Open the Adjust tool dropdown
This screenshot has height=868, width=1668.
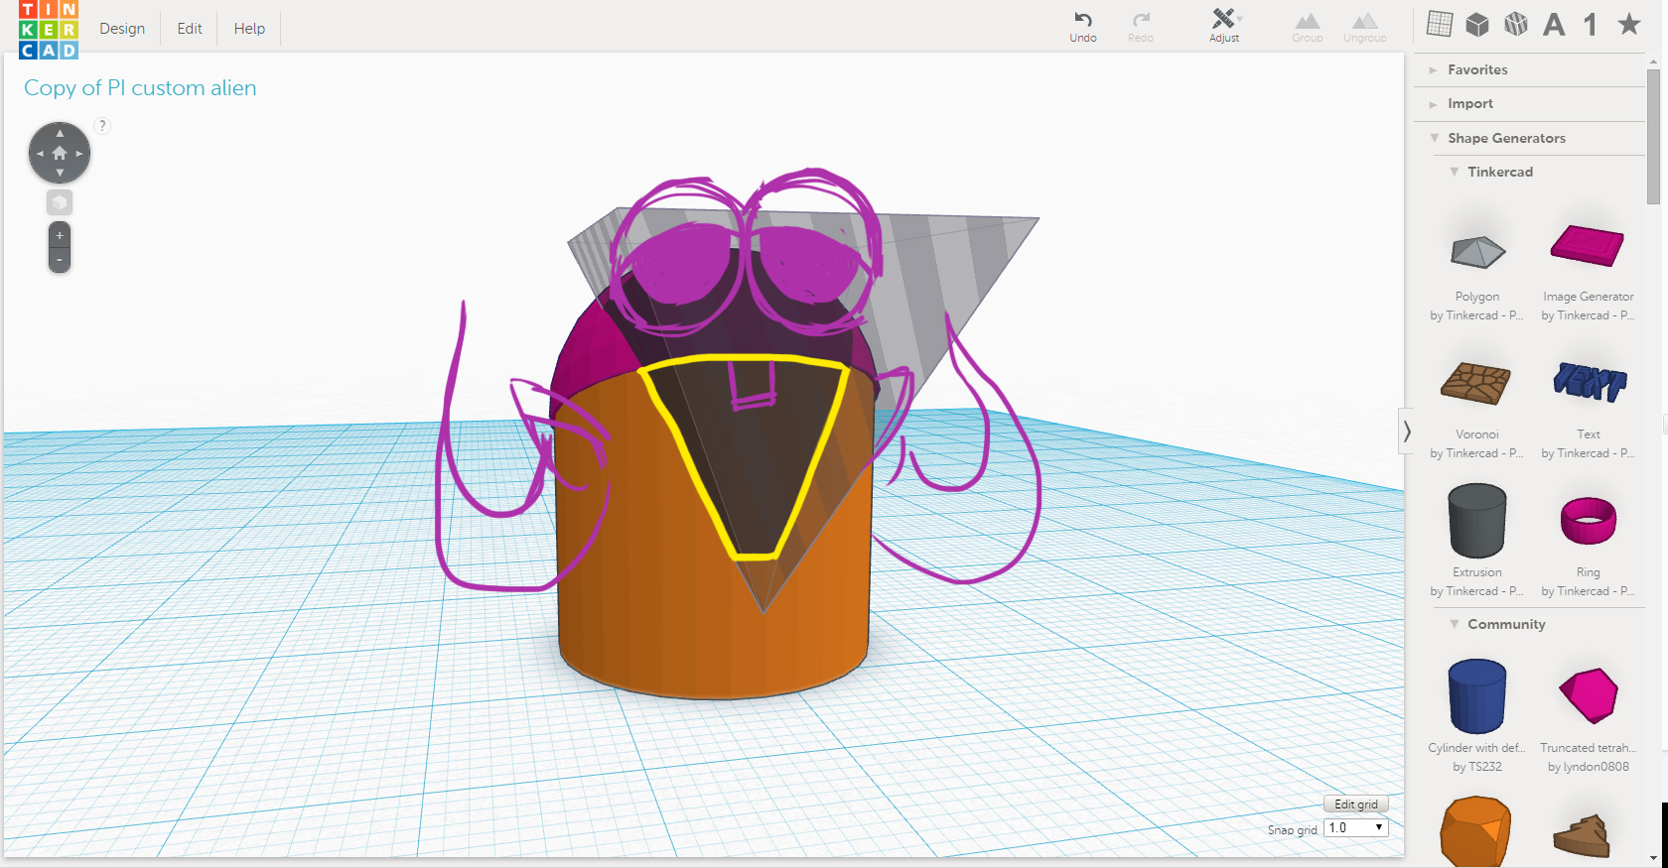[x=1224, y=27]
